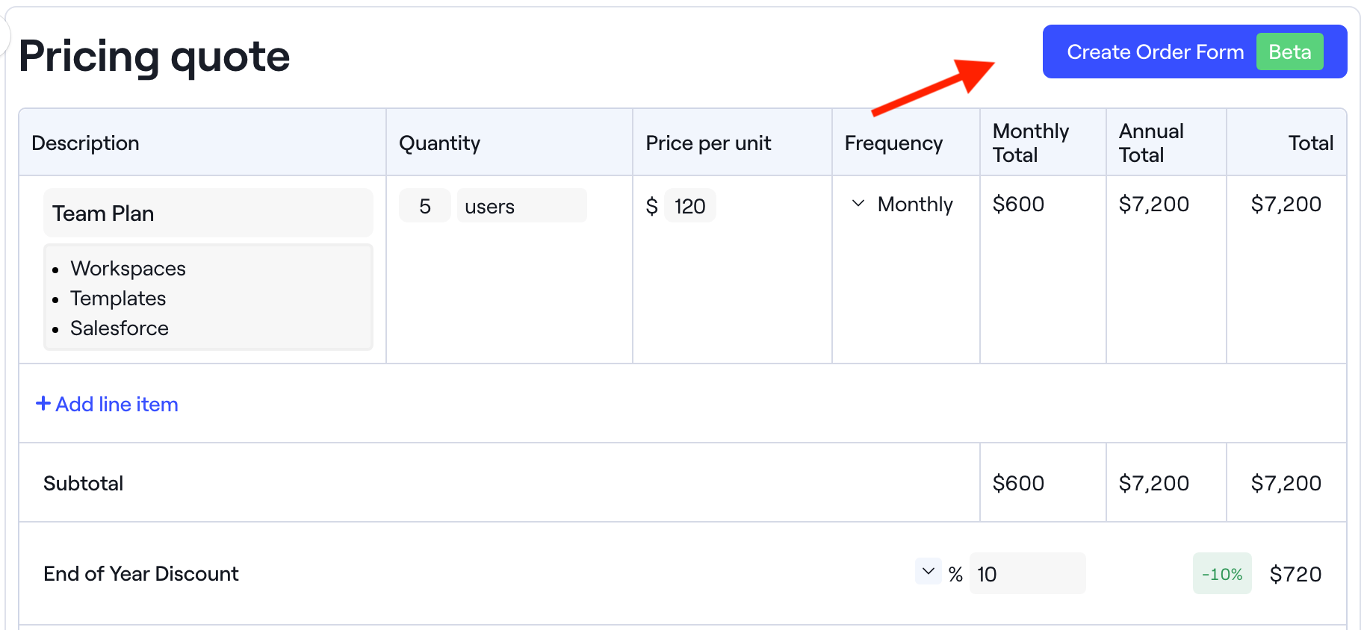Click the plus icon beside Add line item

[43, 404]
